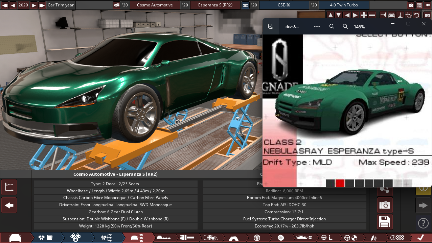This screenshot has height=243, width=432.
Task: Click the Gearbox: 6 Gear Dual Clutch row
Action: [115, 212]
